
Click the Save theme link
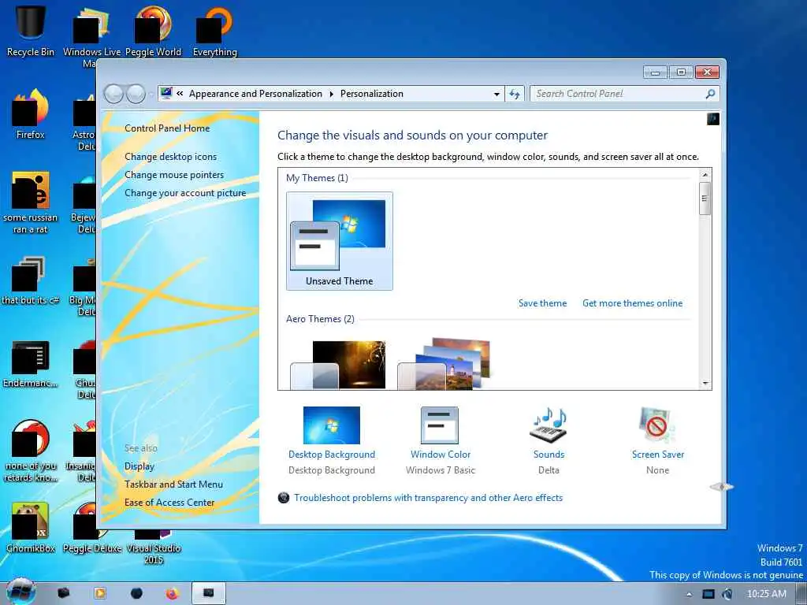(x=542, y=303)
